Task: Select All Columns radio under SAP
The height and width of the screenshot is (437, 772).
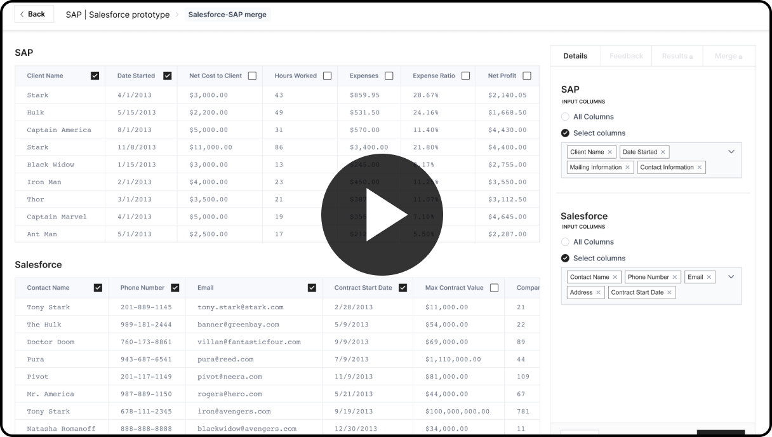Action: coord(565,117)
